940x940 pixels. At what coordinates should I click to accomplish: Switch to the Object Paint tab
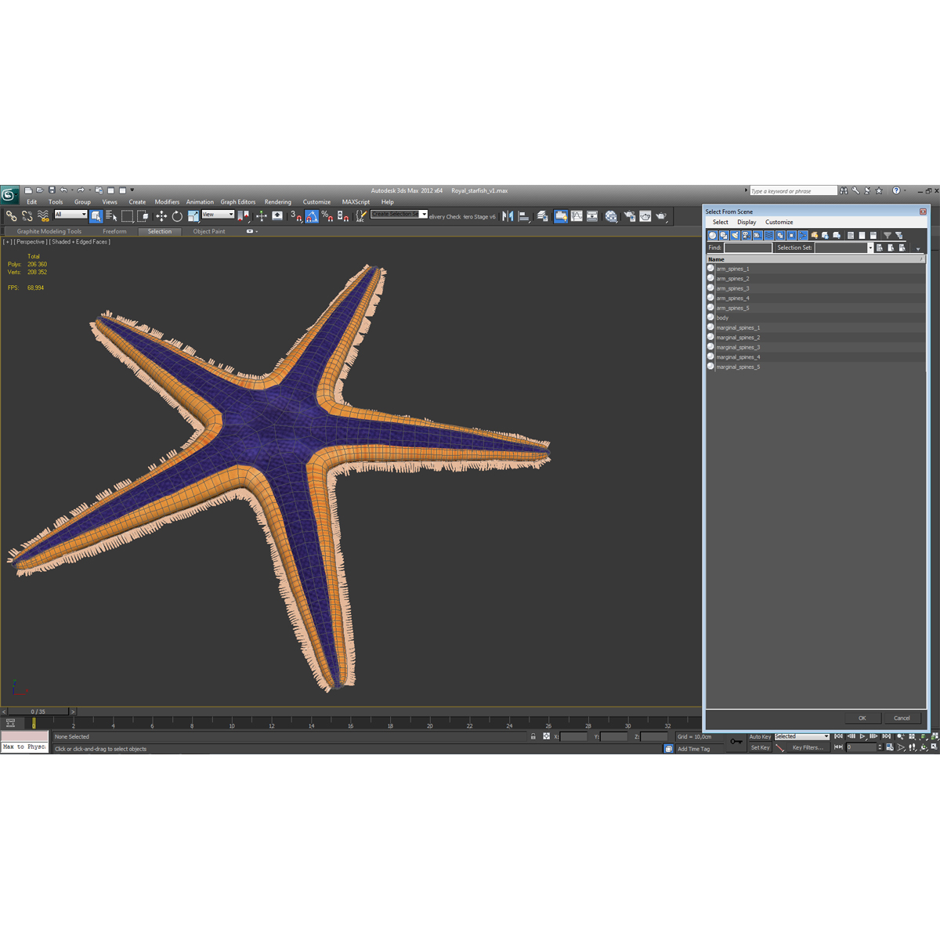click(x=208, y=231)
